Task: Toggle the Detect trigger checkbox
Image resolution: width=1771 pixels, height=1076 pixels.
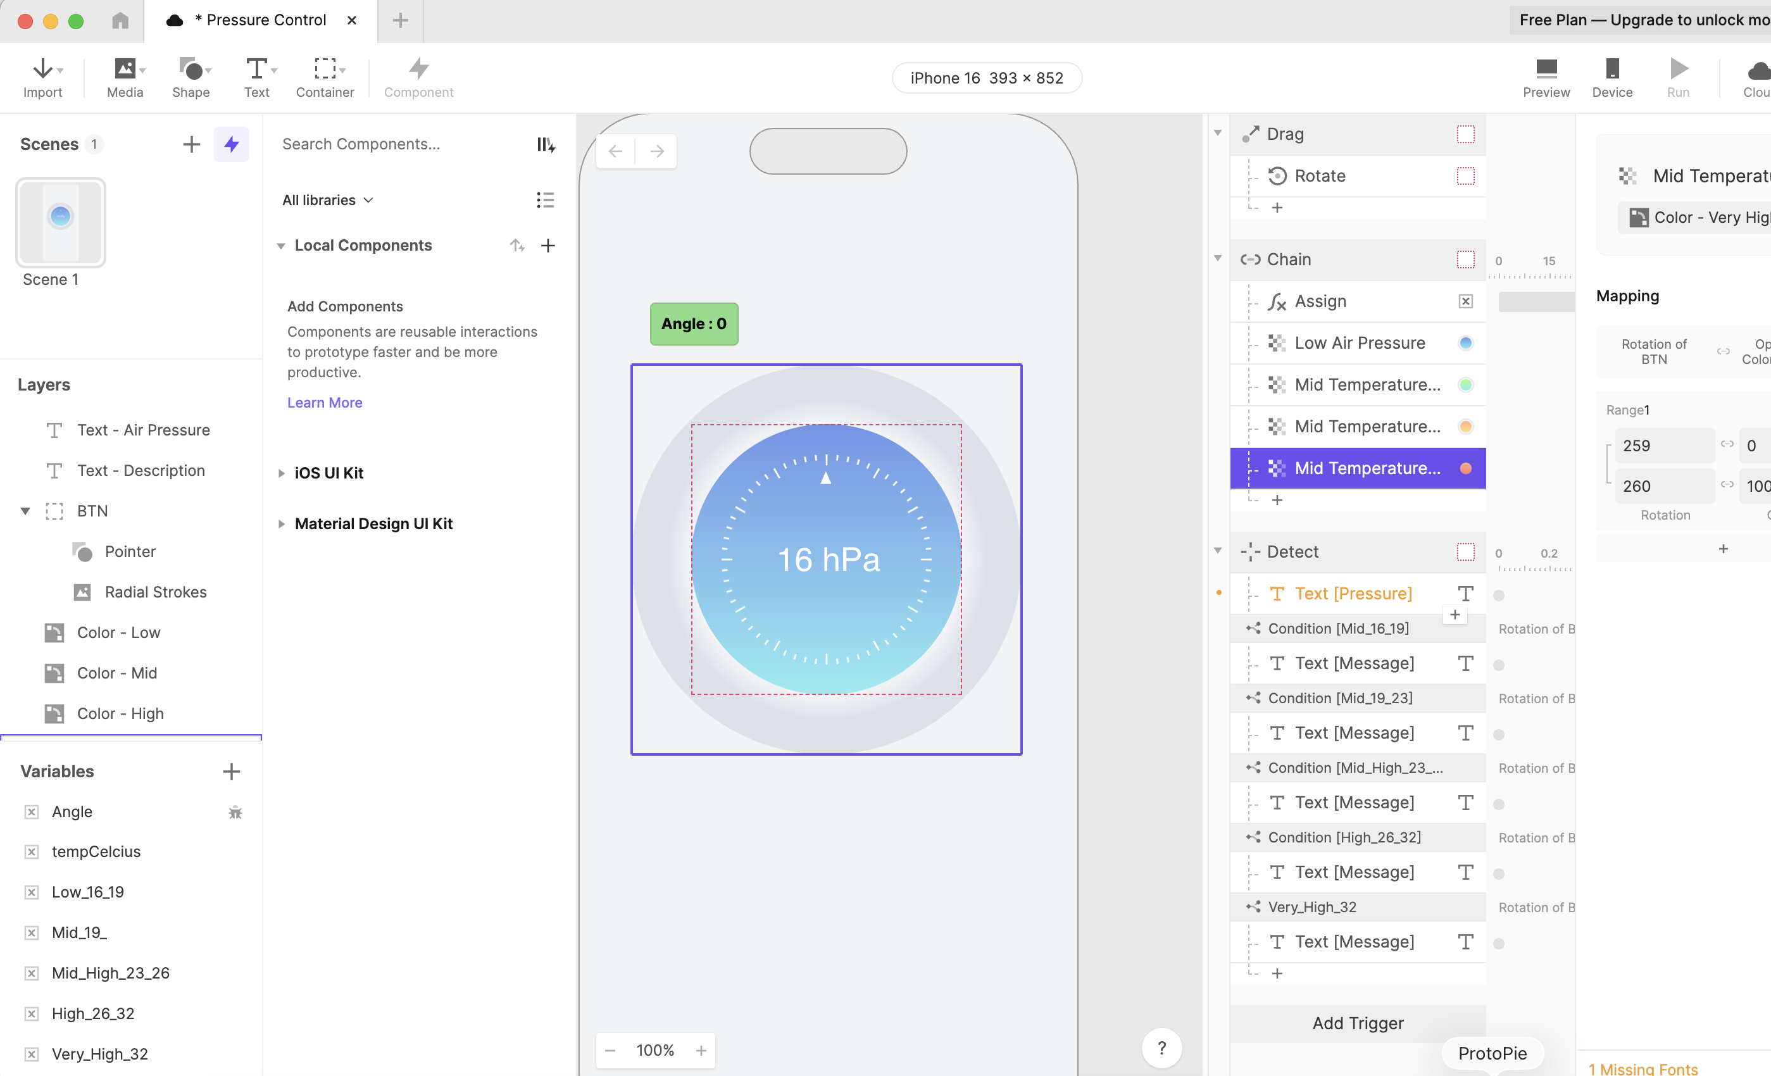Action: tap(1465, 552)
